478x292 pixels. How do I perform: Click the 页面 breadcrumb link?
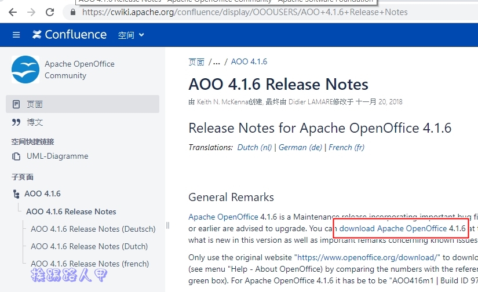pyautogui.click(x=196, y=62)
